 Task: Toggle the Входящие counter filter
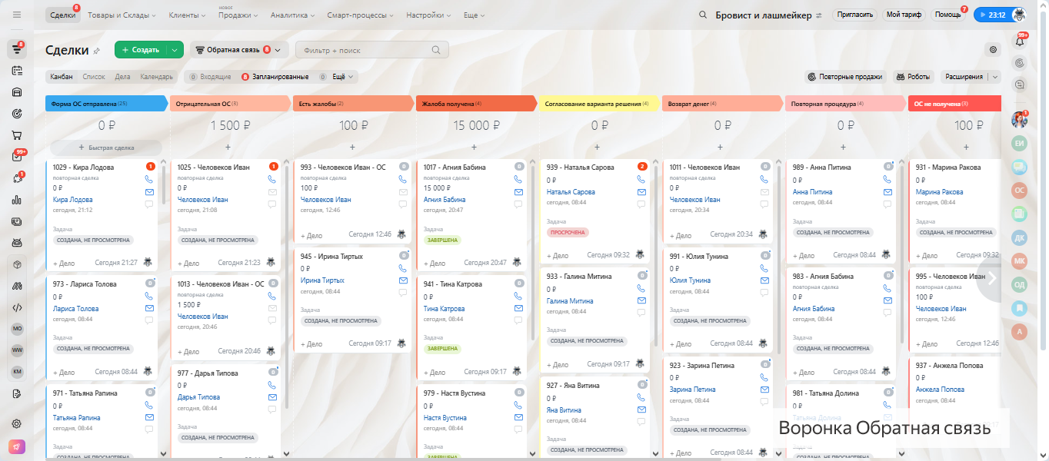(211, 77)
